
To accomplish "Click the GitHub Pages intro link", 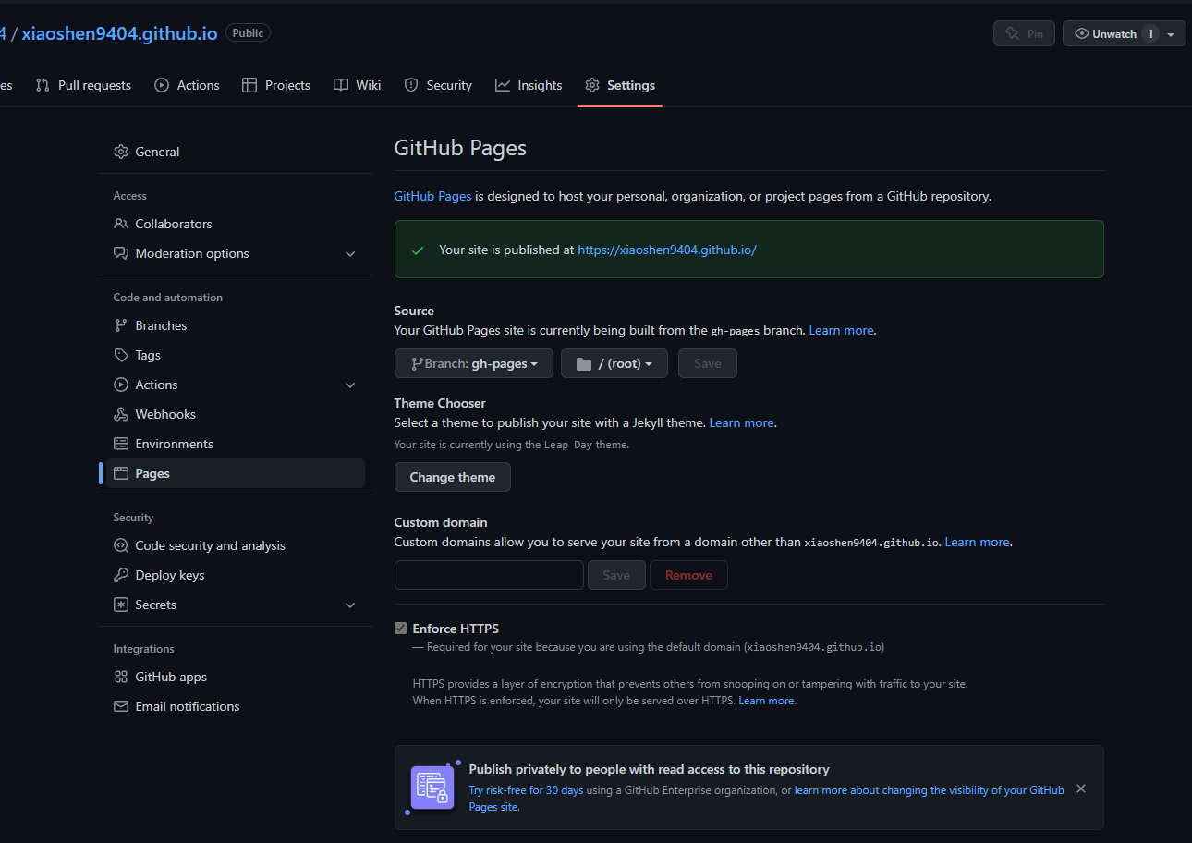I will [432, 196].
